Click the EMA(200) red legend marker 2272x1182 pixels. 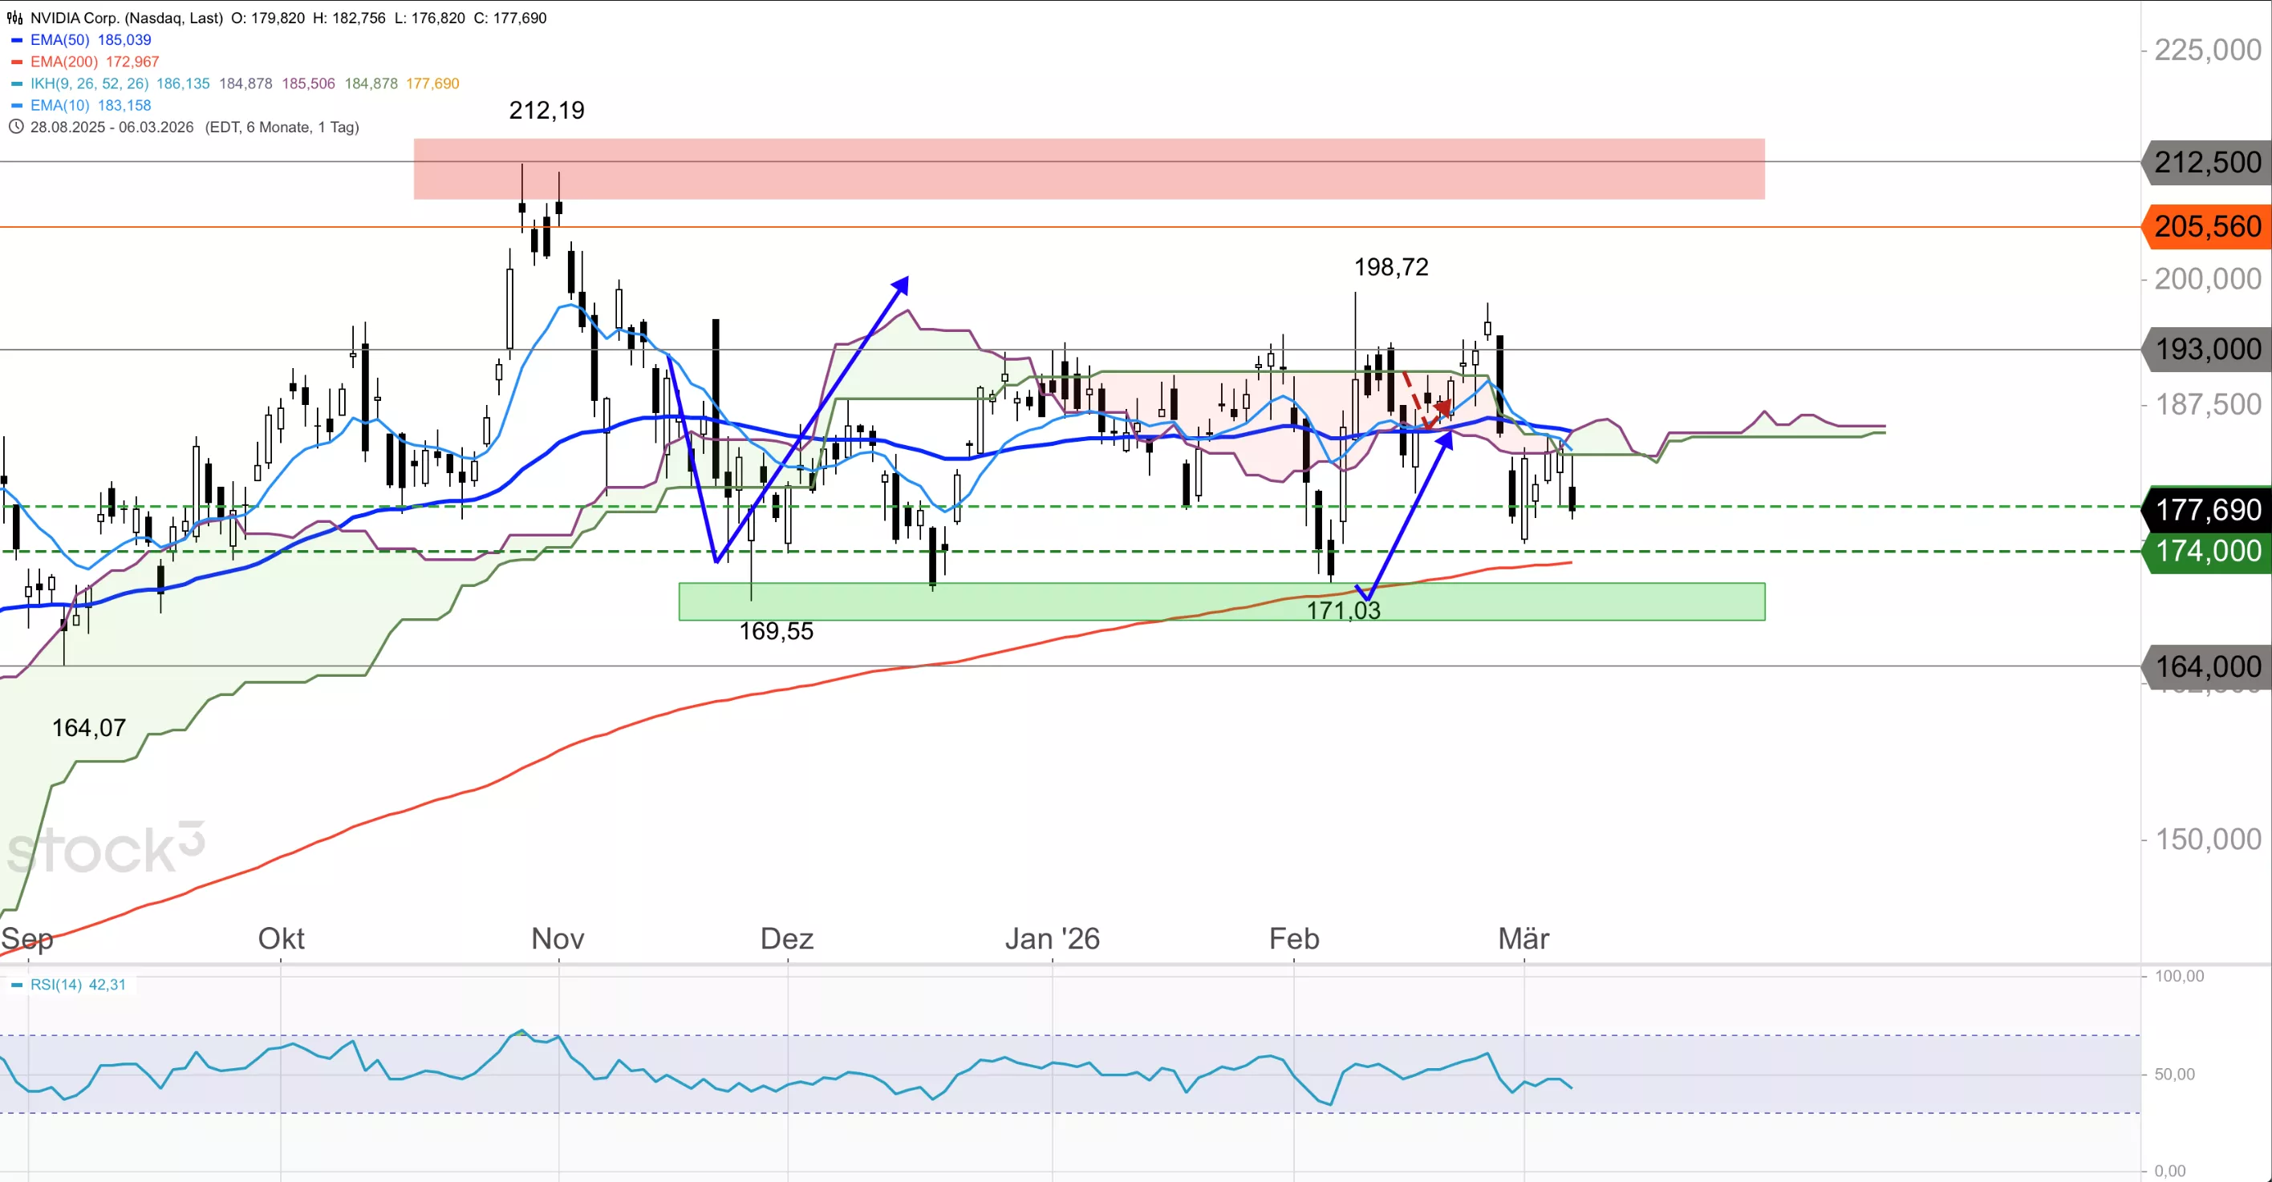(x=17, y=63)
